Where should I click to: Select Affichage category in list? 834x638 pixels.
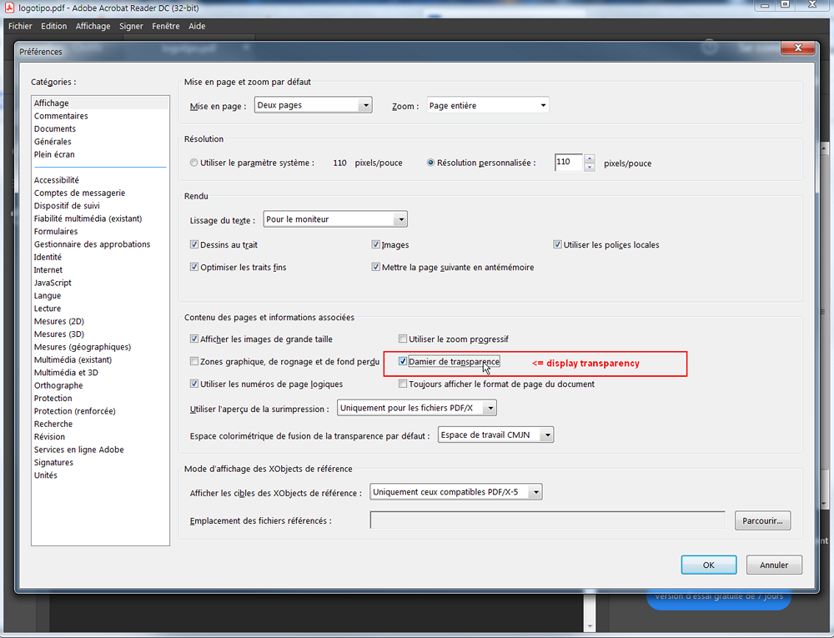click(100, 103)
